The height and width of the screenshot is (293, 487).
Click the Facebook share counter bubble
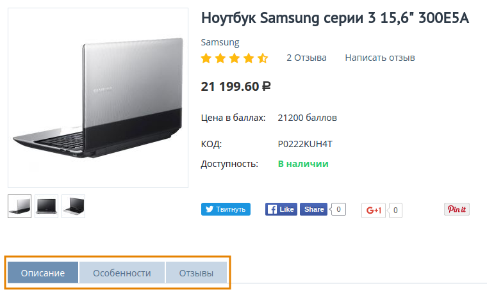(338, 209)
